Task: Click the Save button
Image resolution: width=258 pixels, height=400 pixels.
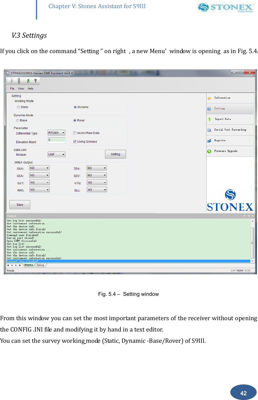Action: 19,204
